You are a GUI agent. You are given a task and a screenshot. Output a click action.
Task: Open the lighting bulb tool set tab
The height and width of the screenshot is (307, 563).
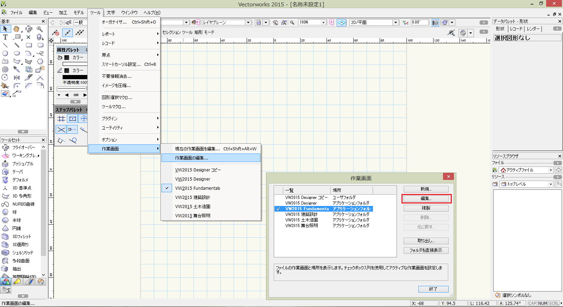pos(17,282)
